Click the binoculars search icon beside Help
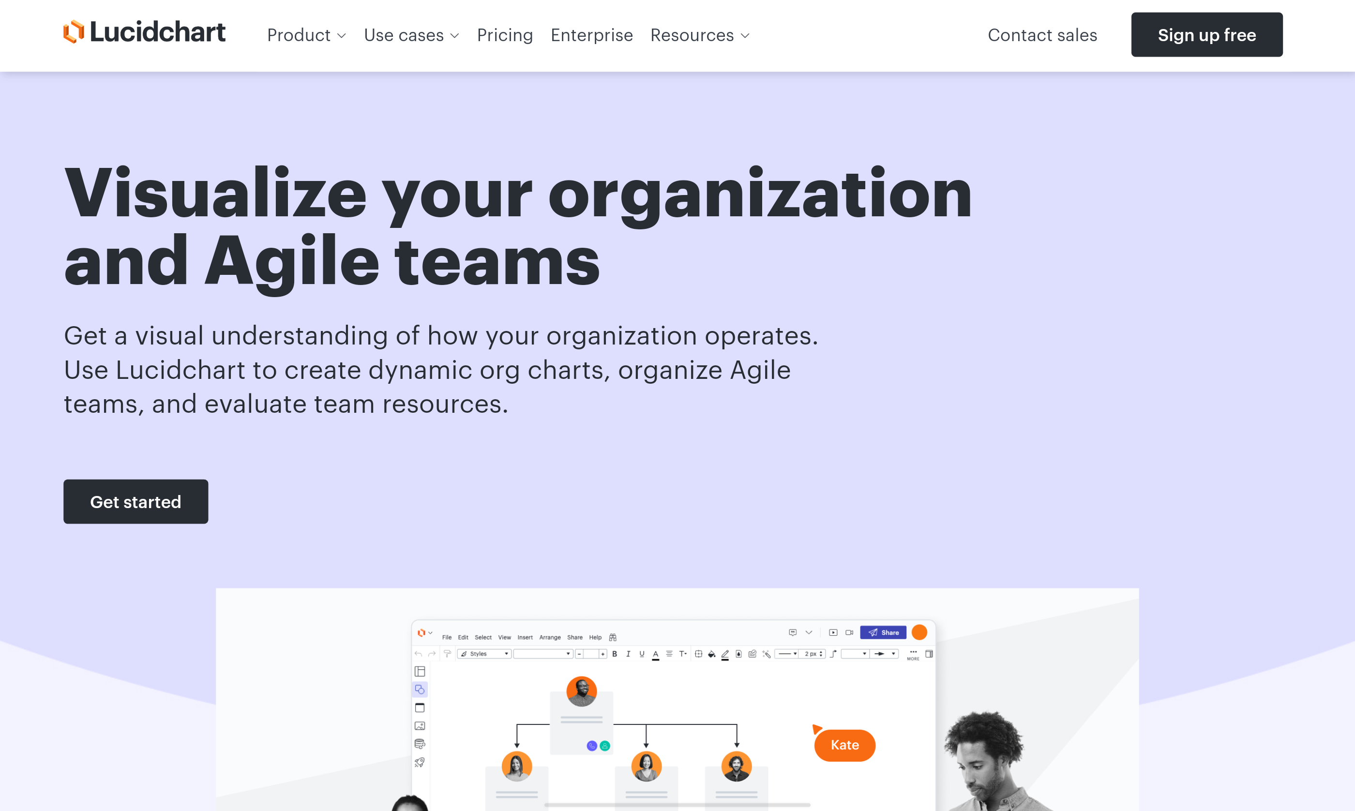Screen dimensions: 1355x811 [613, 638]
